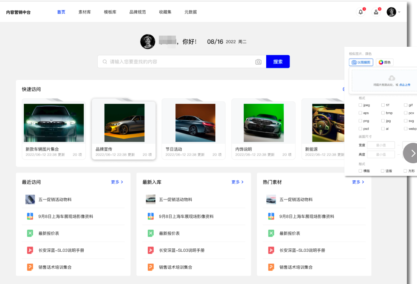Click the 高度 minimum value field
417x284 pixels.
(x=381, y=154)
